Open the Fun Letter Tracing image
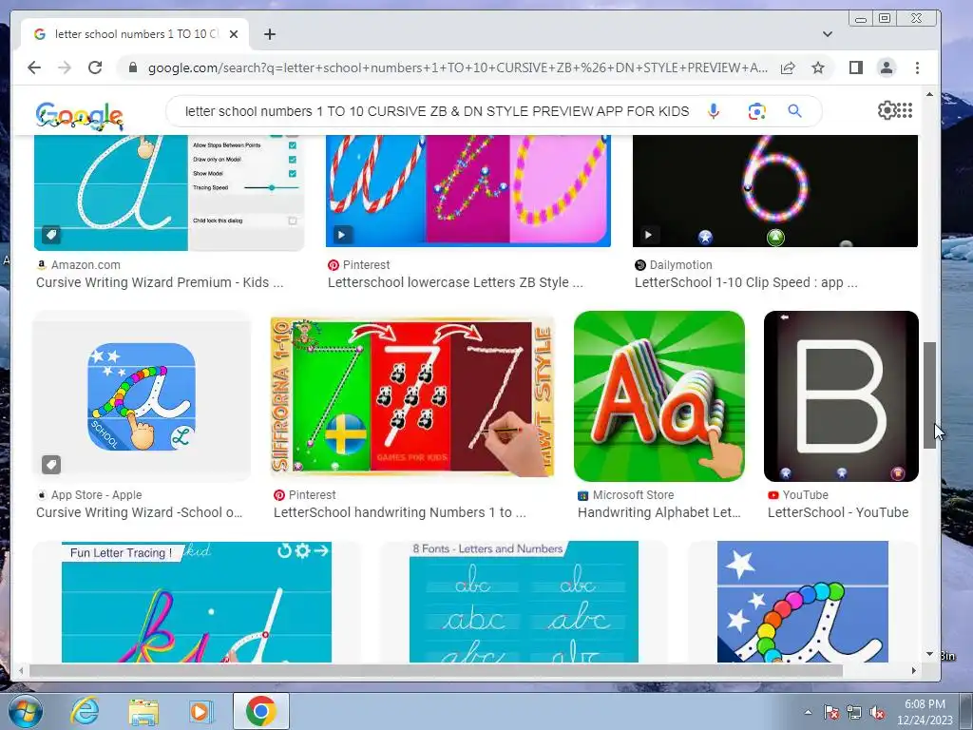 click(x=196, y=602)
